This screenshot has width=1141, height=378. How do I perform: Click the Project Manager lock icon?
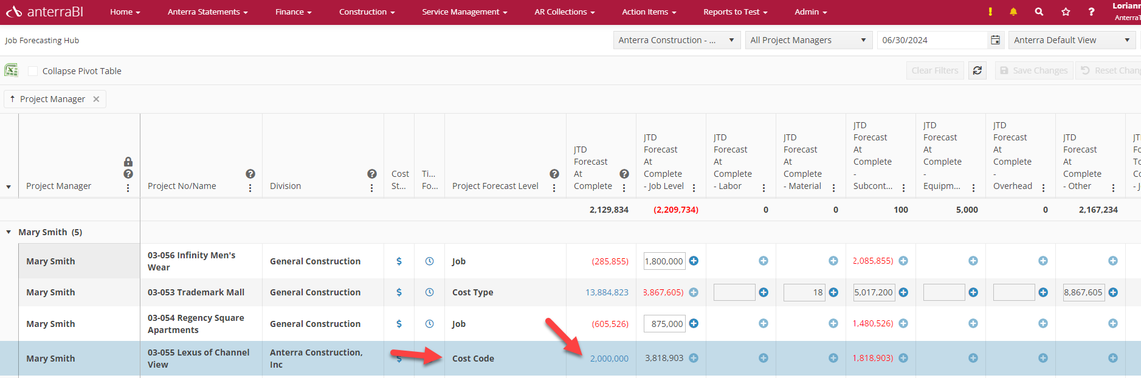tap(128, 162)
